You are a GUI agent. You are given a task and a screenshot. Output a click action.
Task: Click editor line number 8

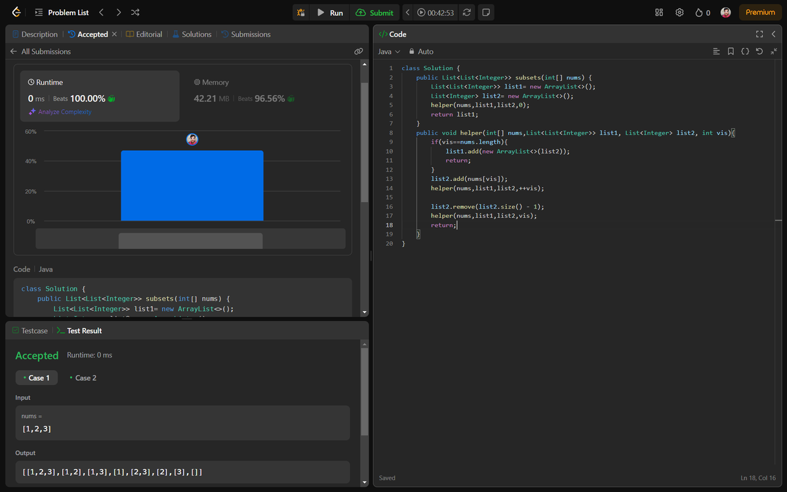tap(390, 133)
